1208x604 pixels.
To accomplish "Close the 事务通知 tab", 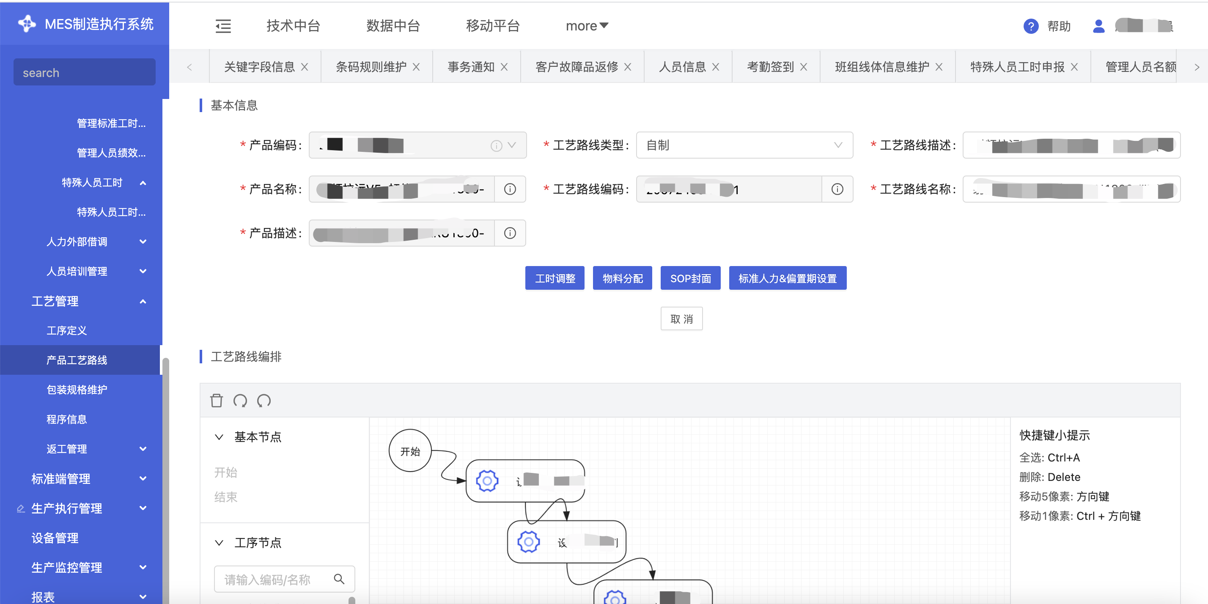I will tap(504, 67).
